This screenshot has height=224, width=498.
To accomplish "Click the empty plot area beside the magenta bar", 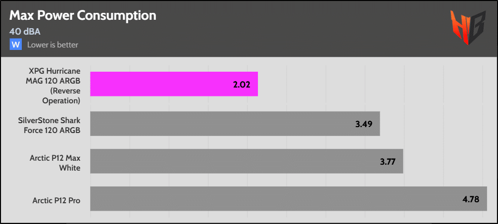I will 371,84.
